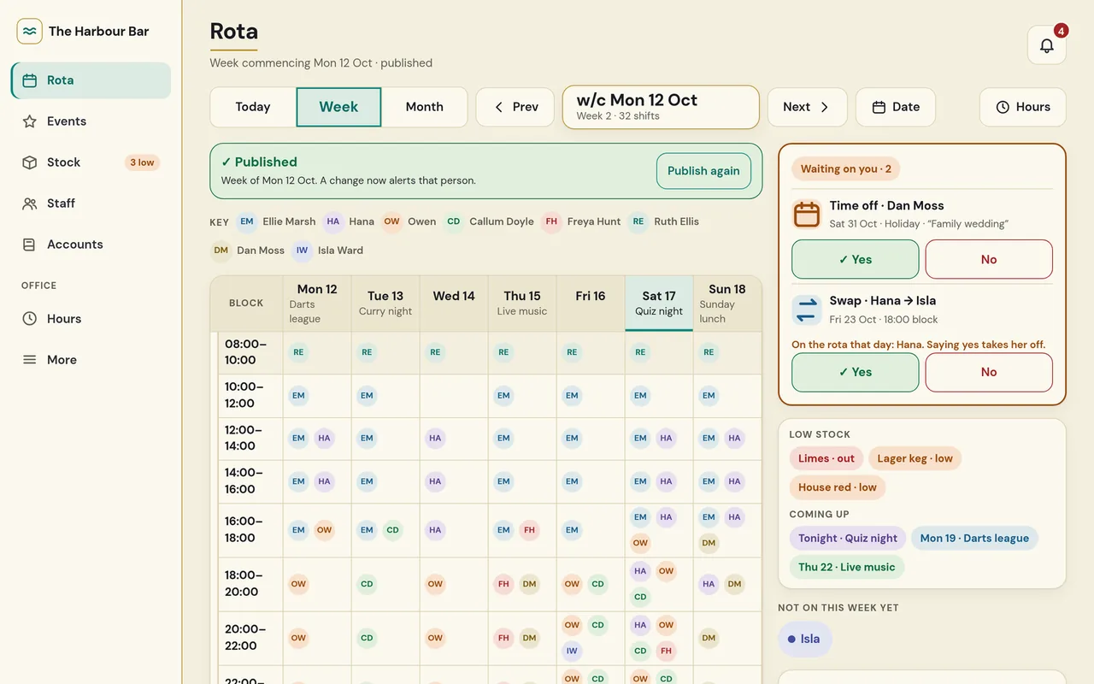Image resolution: width=1094 pixels, height=684 pixels.
Task: Click Dan Moss DM avatar in key
Action: (221, 251)
